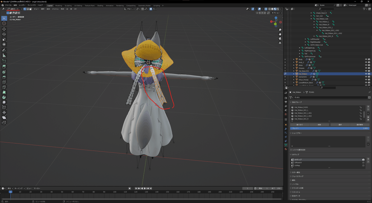Select the Rotate tool in left toolbar
The height and width of the screenshot is (203, 372).
4,34
